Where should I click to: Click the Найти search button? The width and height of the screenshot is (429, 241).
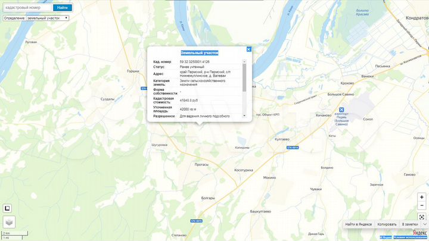pyautogui.click(x=63, y=8)
